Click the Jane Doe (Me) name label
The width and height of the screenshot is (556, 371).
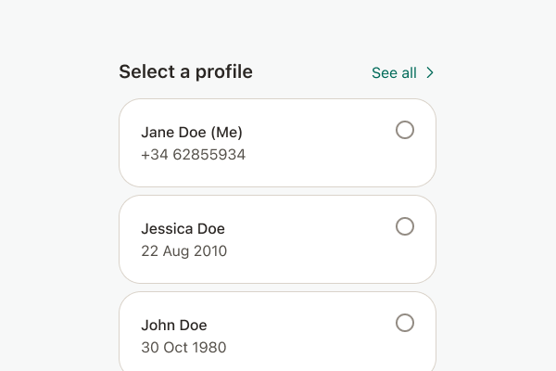[192, 133]
